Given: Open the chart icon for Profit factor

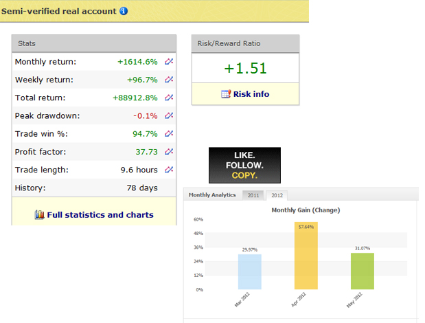Looking at the screenshot, I should [x=169, y=151].
